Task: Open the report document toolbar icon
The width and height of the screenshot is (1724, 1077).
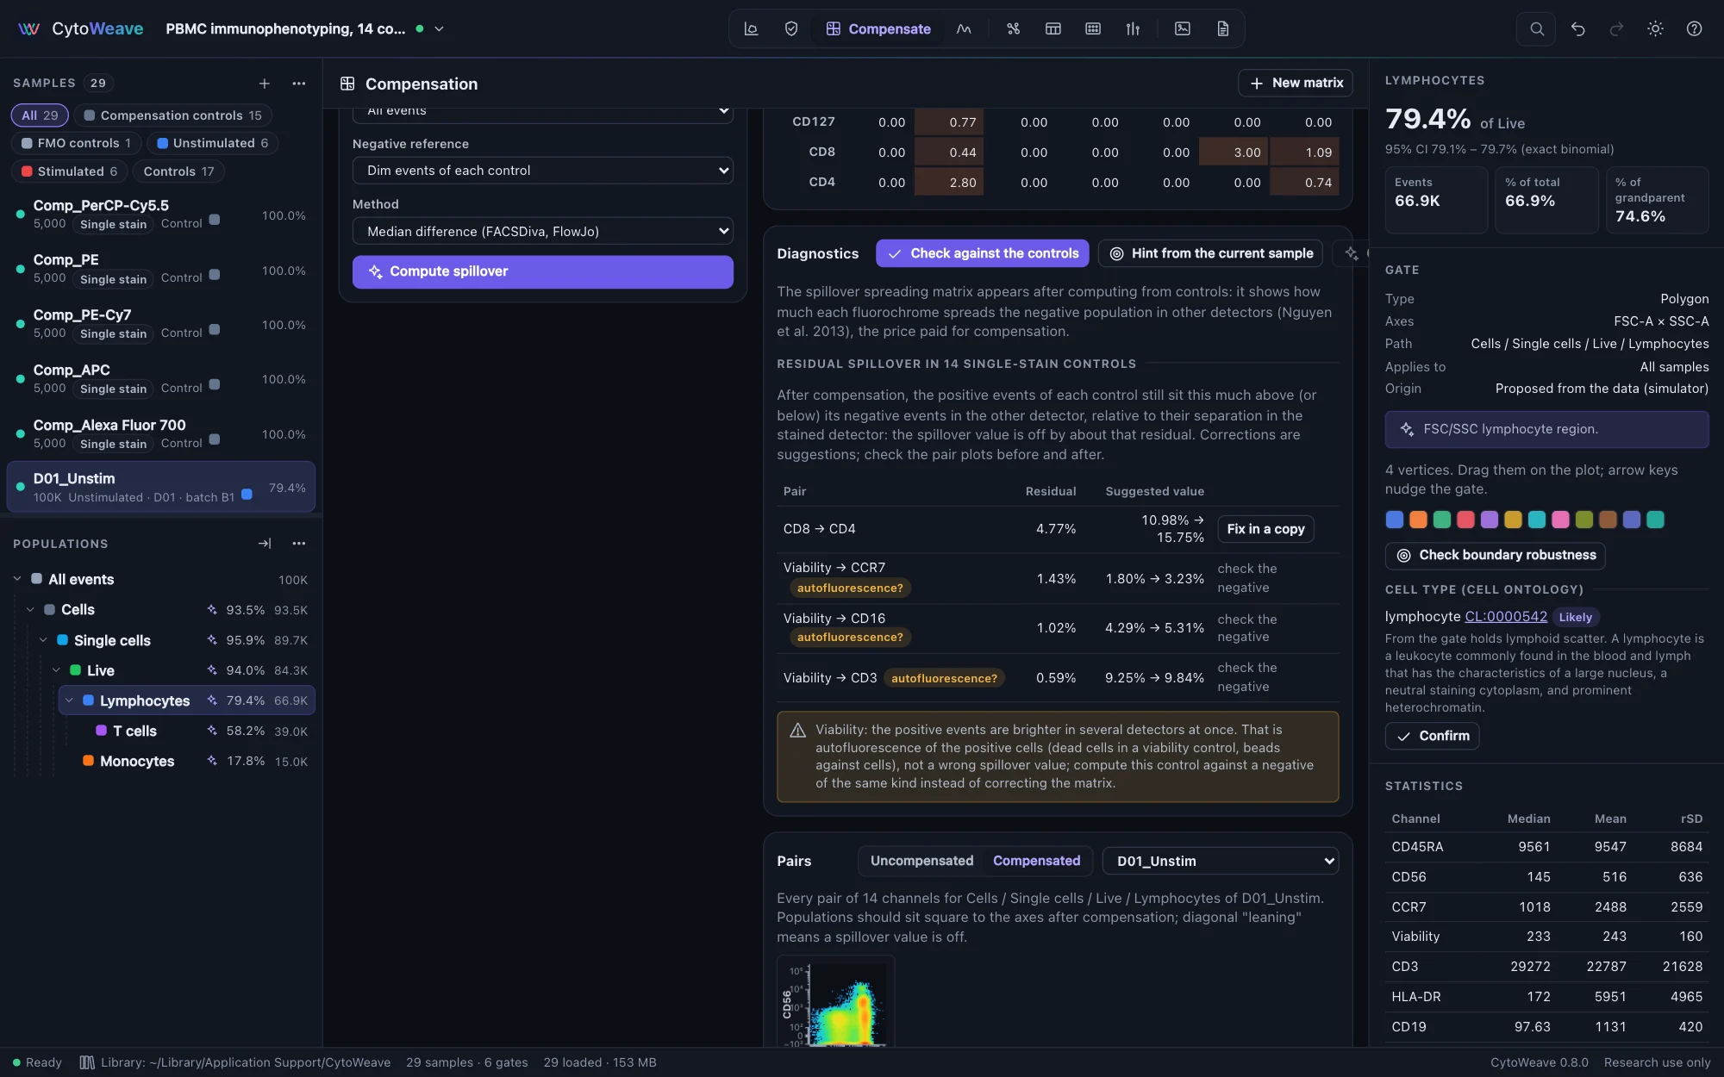Action: [x=1222, y=28]
